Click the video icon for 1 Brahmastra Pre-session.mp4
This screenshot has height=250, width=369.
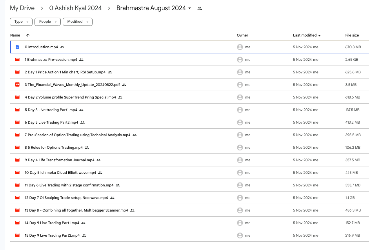[x=17, y=60]
